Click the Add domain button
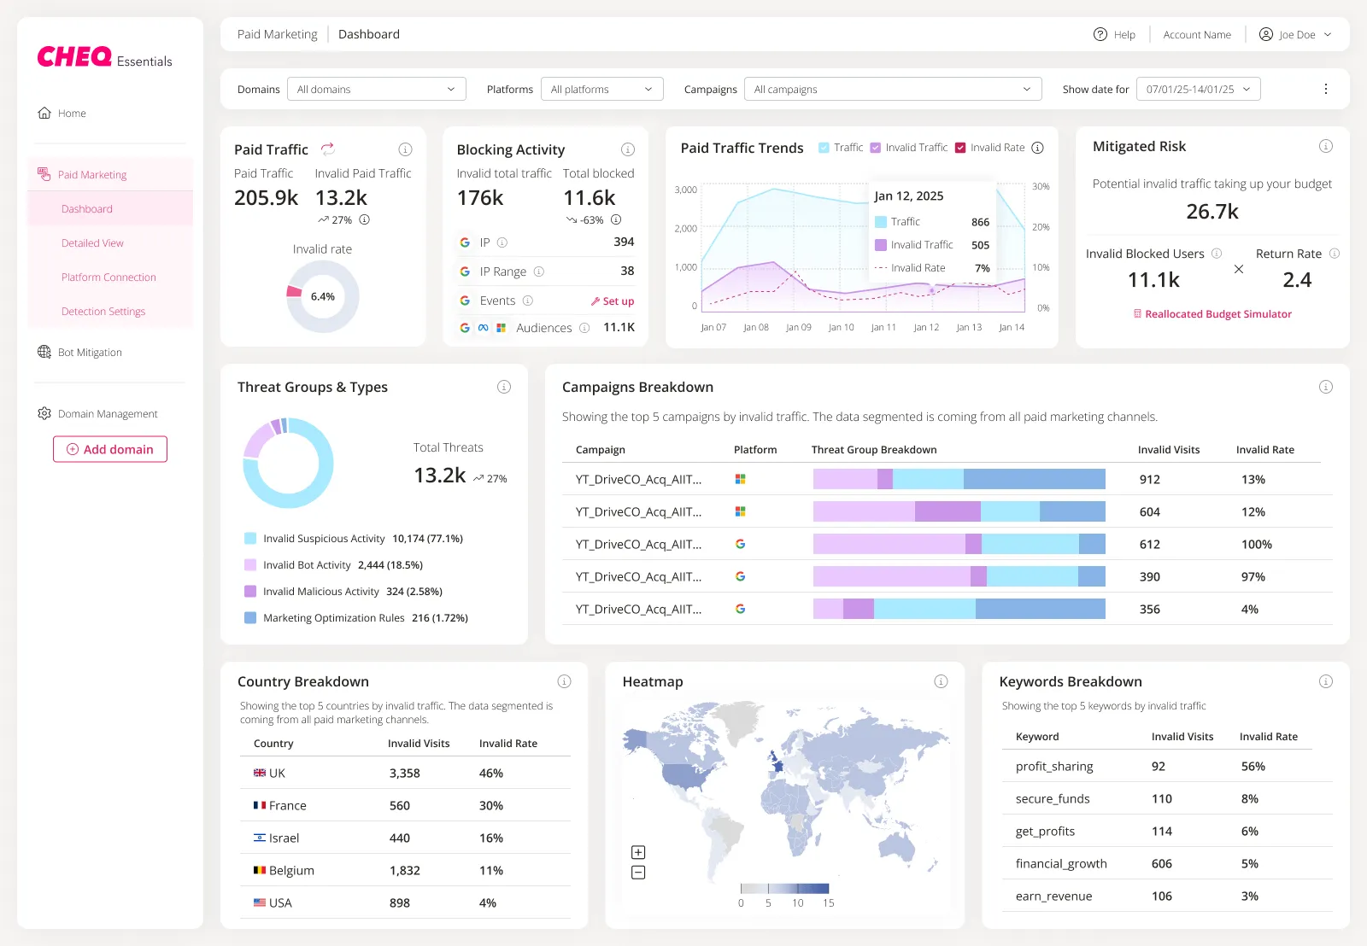1367x946 pixels. pos(110,449)
